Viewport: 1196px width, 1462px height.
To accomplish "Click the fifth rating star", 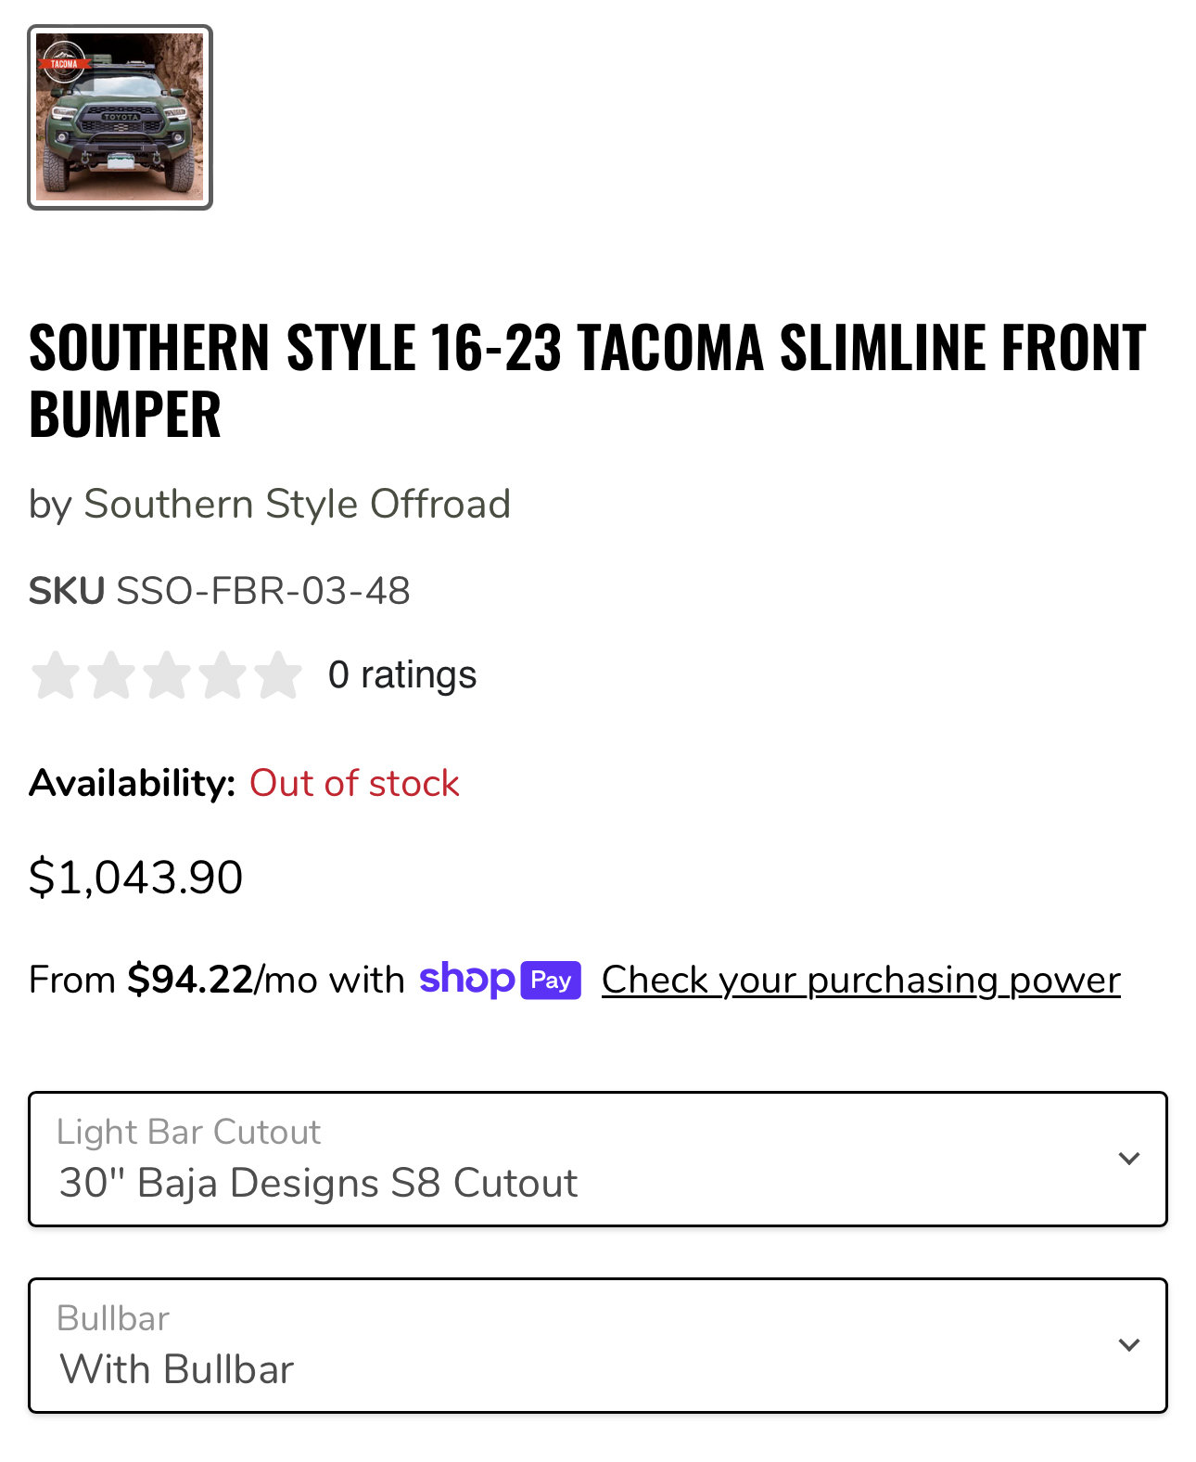I will 278,674.
